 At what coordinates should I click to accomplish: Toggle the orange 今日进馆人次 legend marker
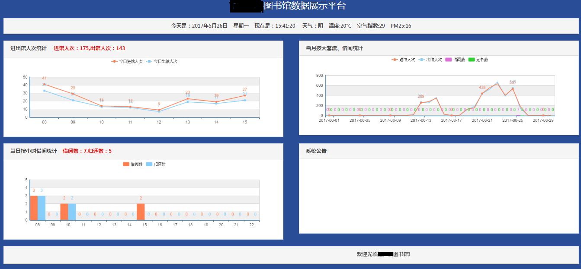(114, 61)
